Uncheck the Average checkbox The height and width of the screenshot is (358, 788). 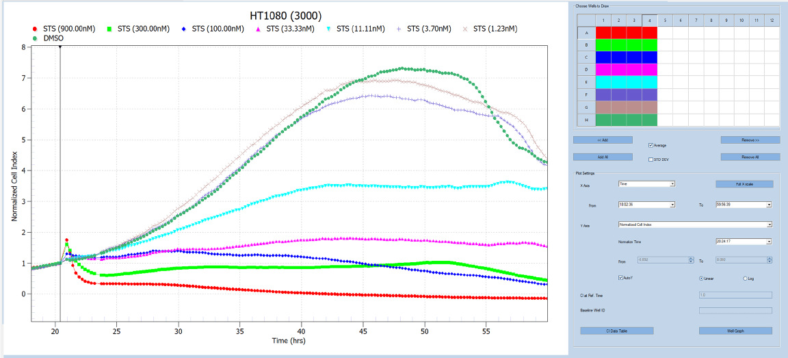(x=651, y=145)
